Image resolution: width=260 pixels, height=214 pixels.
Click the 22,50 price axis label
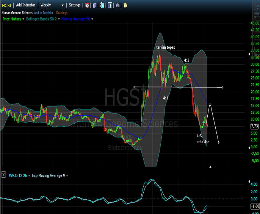[x=255, y=85]
